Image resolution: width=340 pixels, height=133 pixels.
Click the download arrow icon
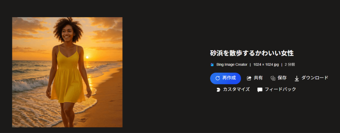(x=297, y=78)
